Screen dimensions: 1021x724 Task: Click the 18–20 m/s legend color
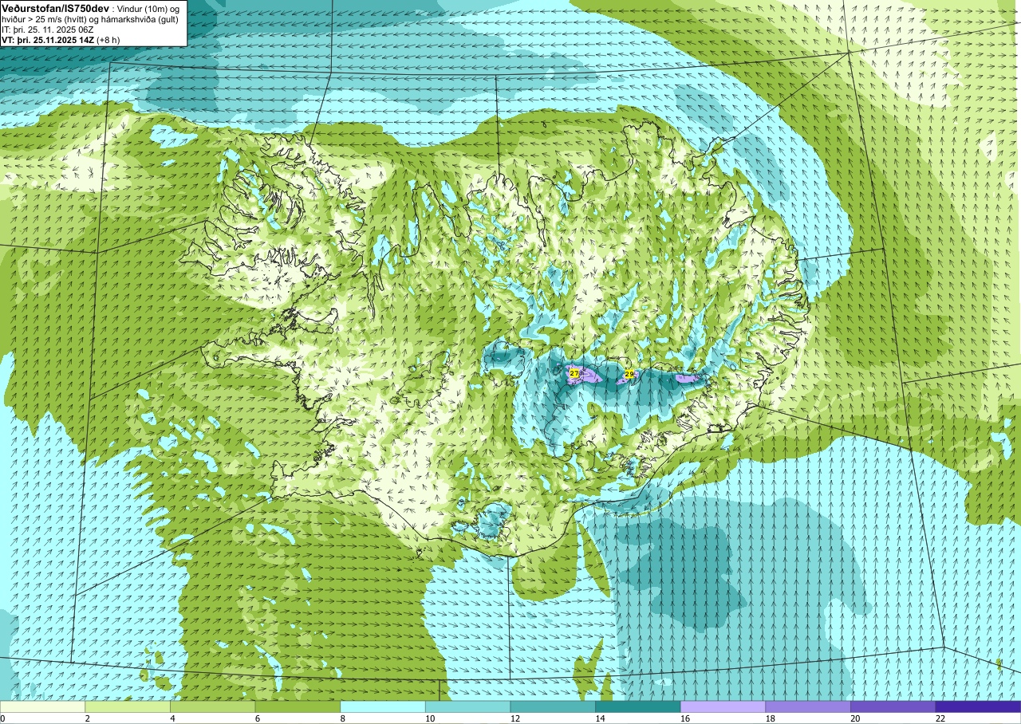click(x=808, y=706)
